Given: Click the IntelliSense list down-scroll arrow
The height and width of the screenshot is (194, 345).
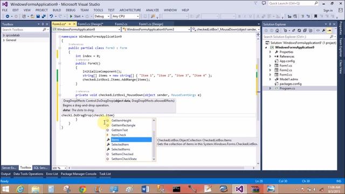Looking at the screenshot, I should [x=154, y=160].
